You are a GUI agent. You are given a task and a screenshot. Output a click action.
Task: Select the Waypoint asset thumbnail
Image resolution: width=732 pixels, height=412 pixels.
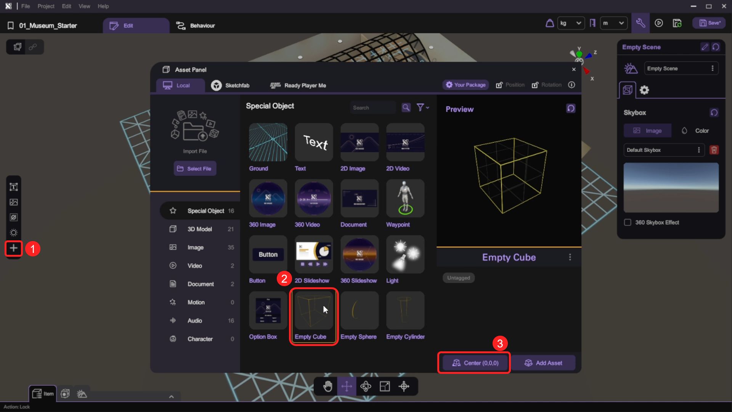405,198
